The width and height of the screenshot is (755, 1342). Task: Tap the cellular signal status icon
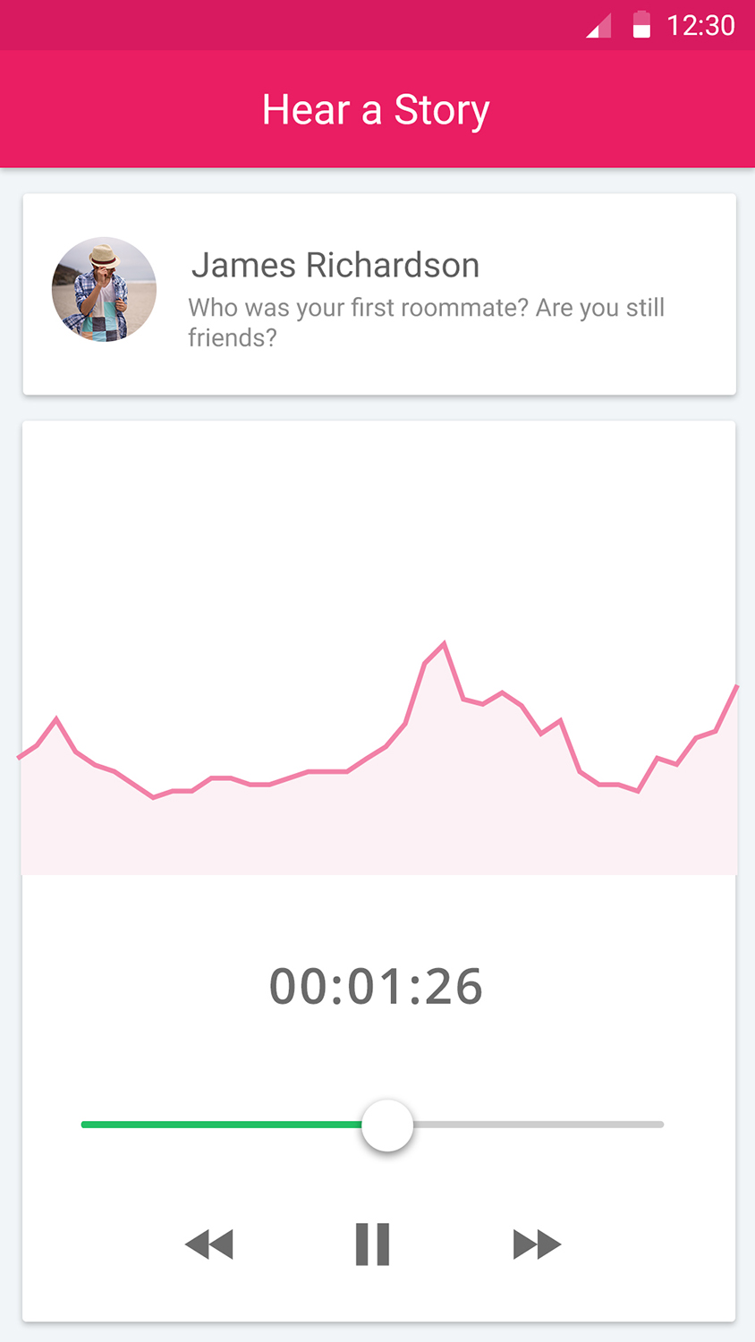coord(598,26)
